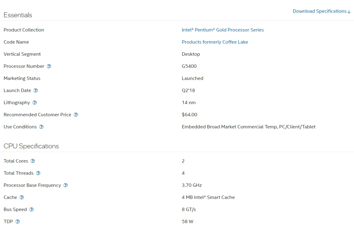Open Launch Date help tooltip icon

tap(36, 91)
